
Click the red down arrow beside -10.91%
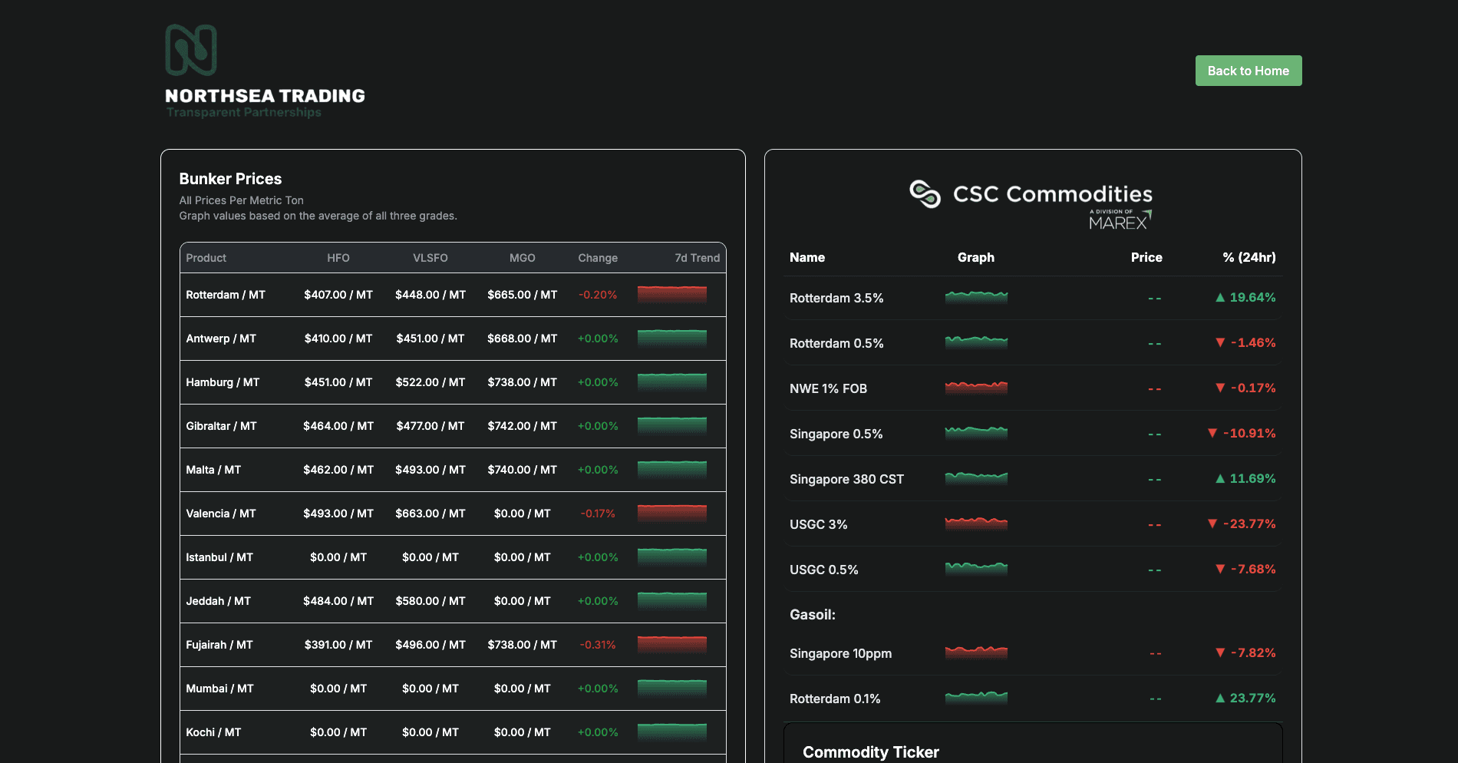pos(1212,433)
